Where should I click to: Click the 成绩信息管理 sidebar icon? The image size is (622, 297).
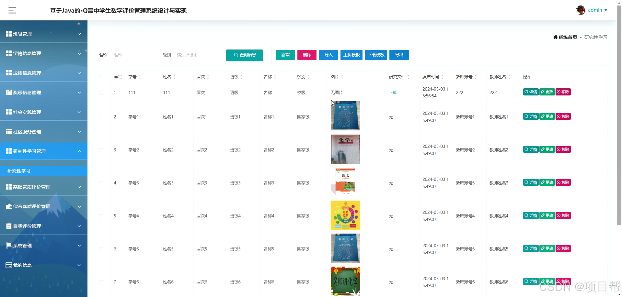9,73
